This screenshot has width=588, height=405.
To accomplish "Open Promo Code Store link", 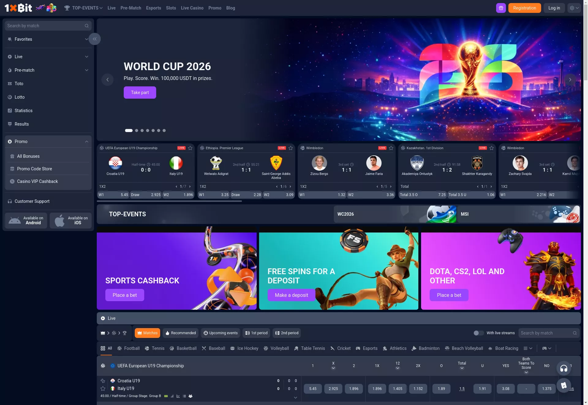I will tap(48, 169).
